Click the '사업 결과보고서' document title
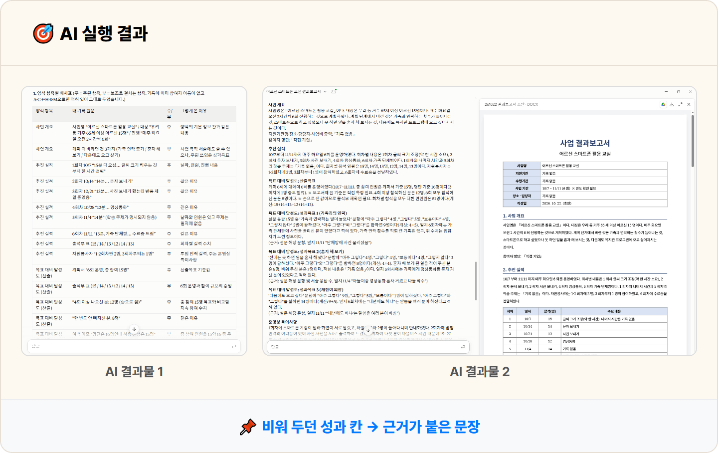The height and width of the screenshot is (453, 718). [585, 143]
